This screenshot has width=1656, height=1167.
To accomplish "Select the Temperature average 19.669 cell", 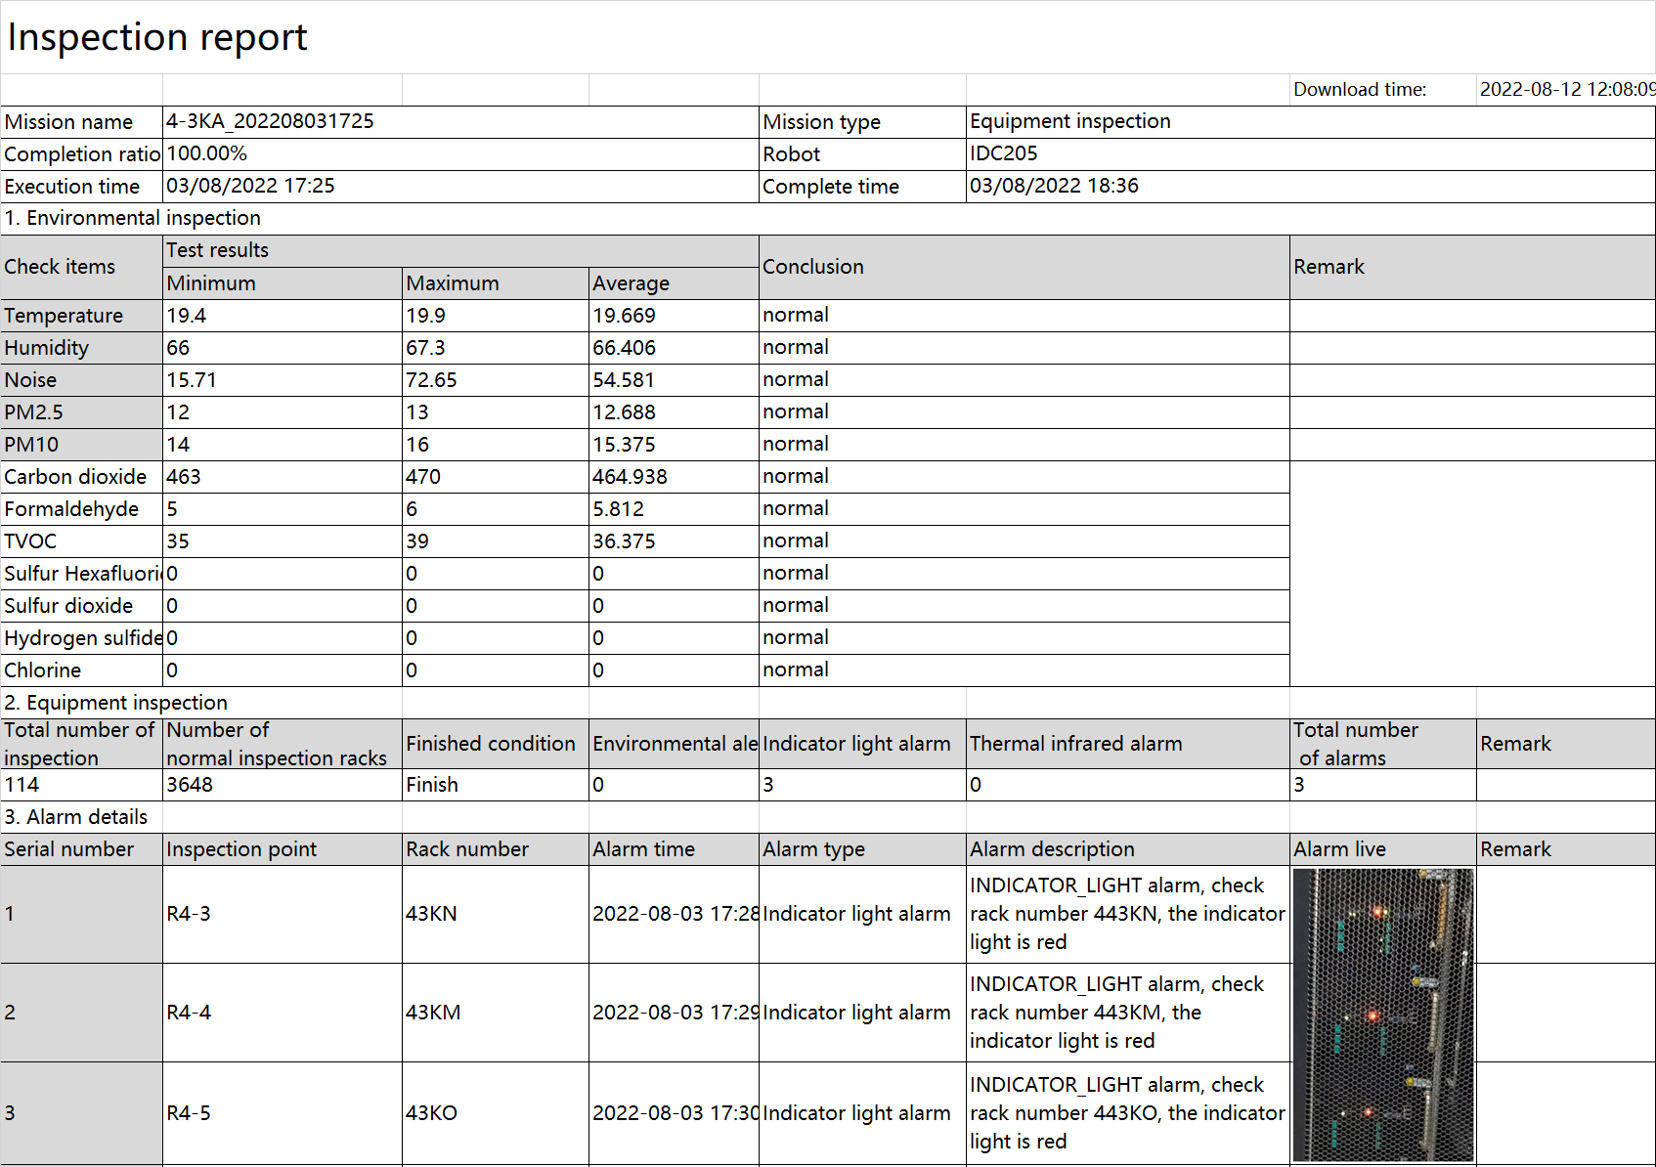I will (x=624, y=316).
